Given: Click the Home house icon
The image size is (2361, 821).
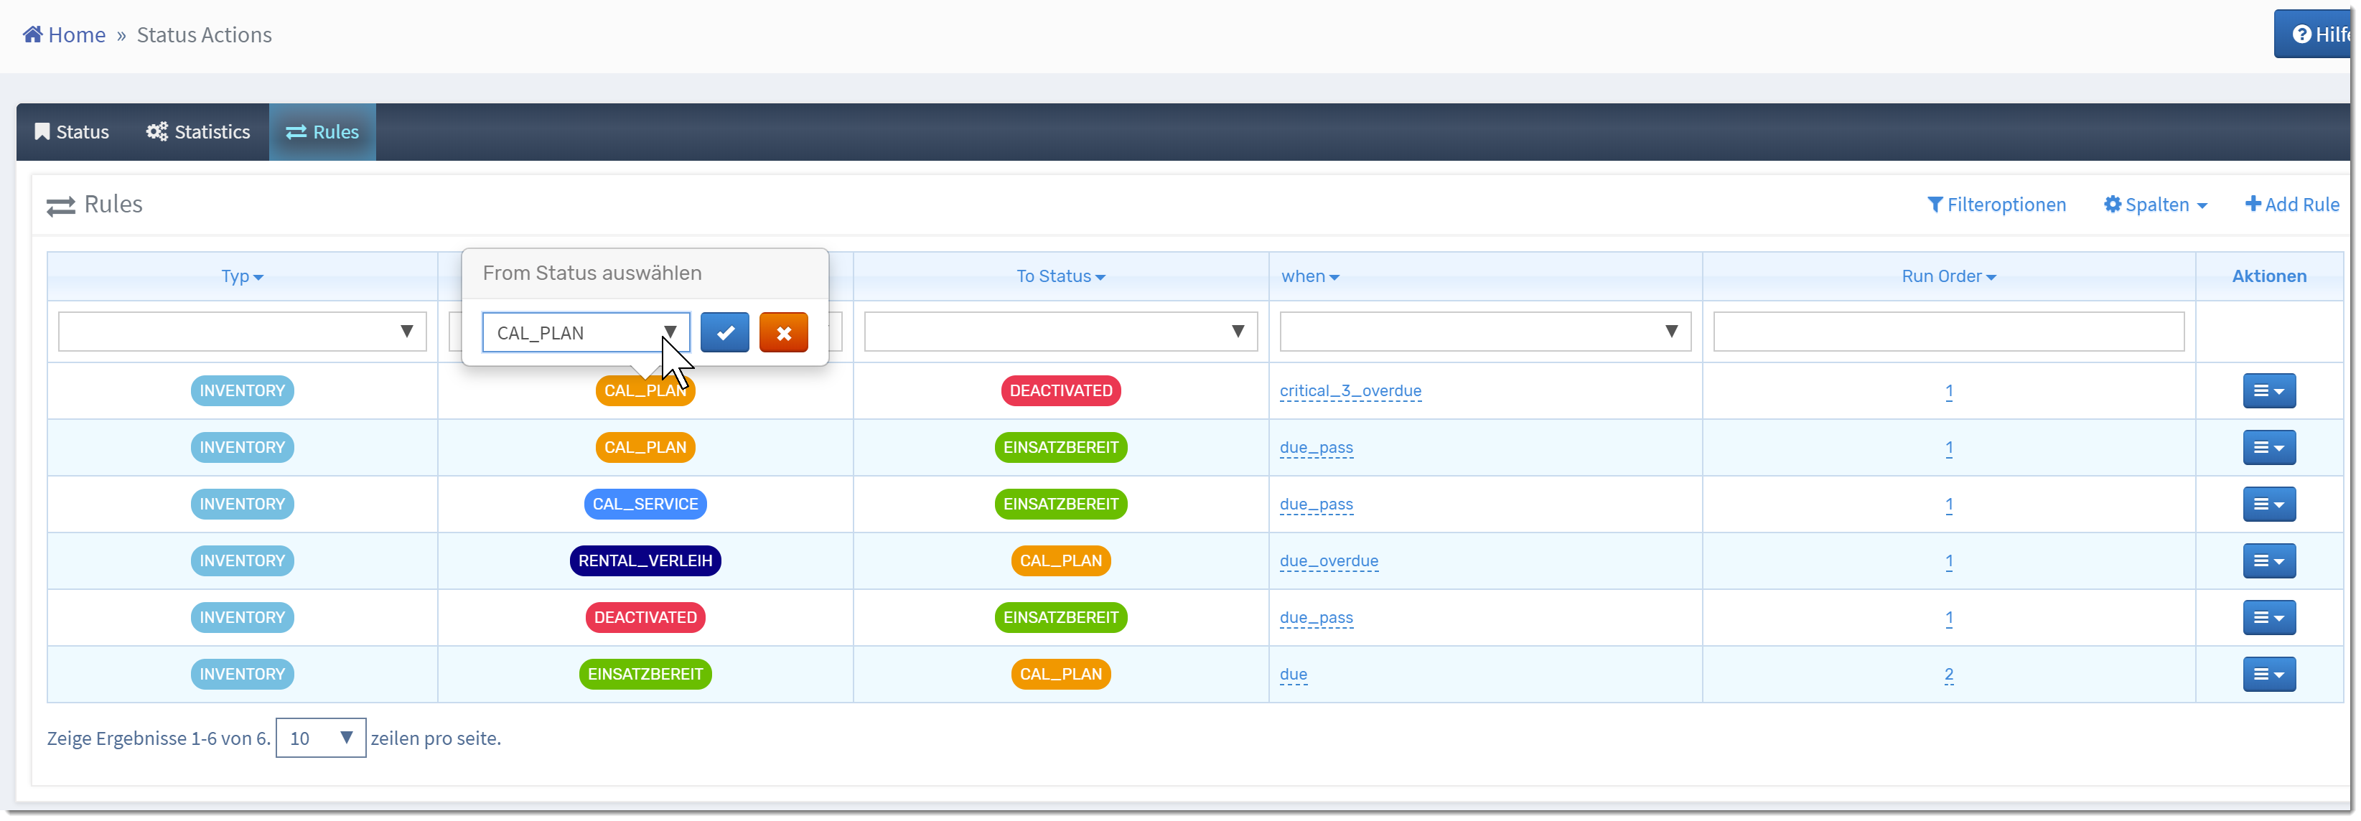Looking at the screenshot, I should (x=32, y=35).
